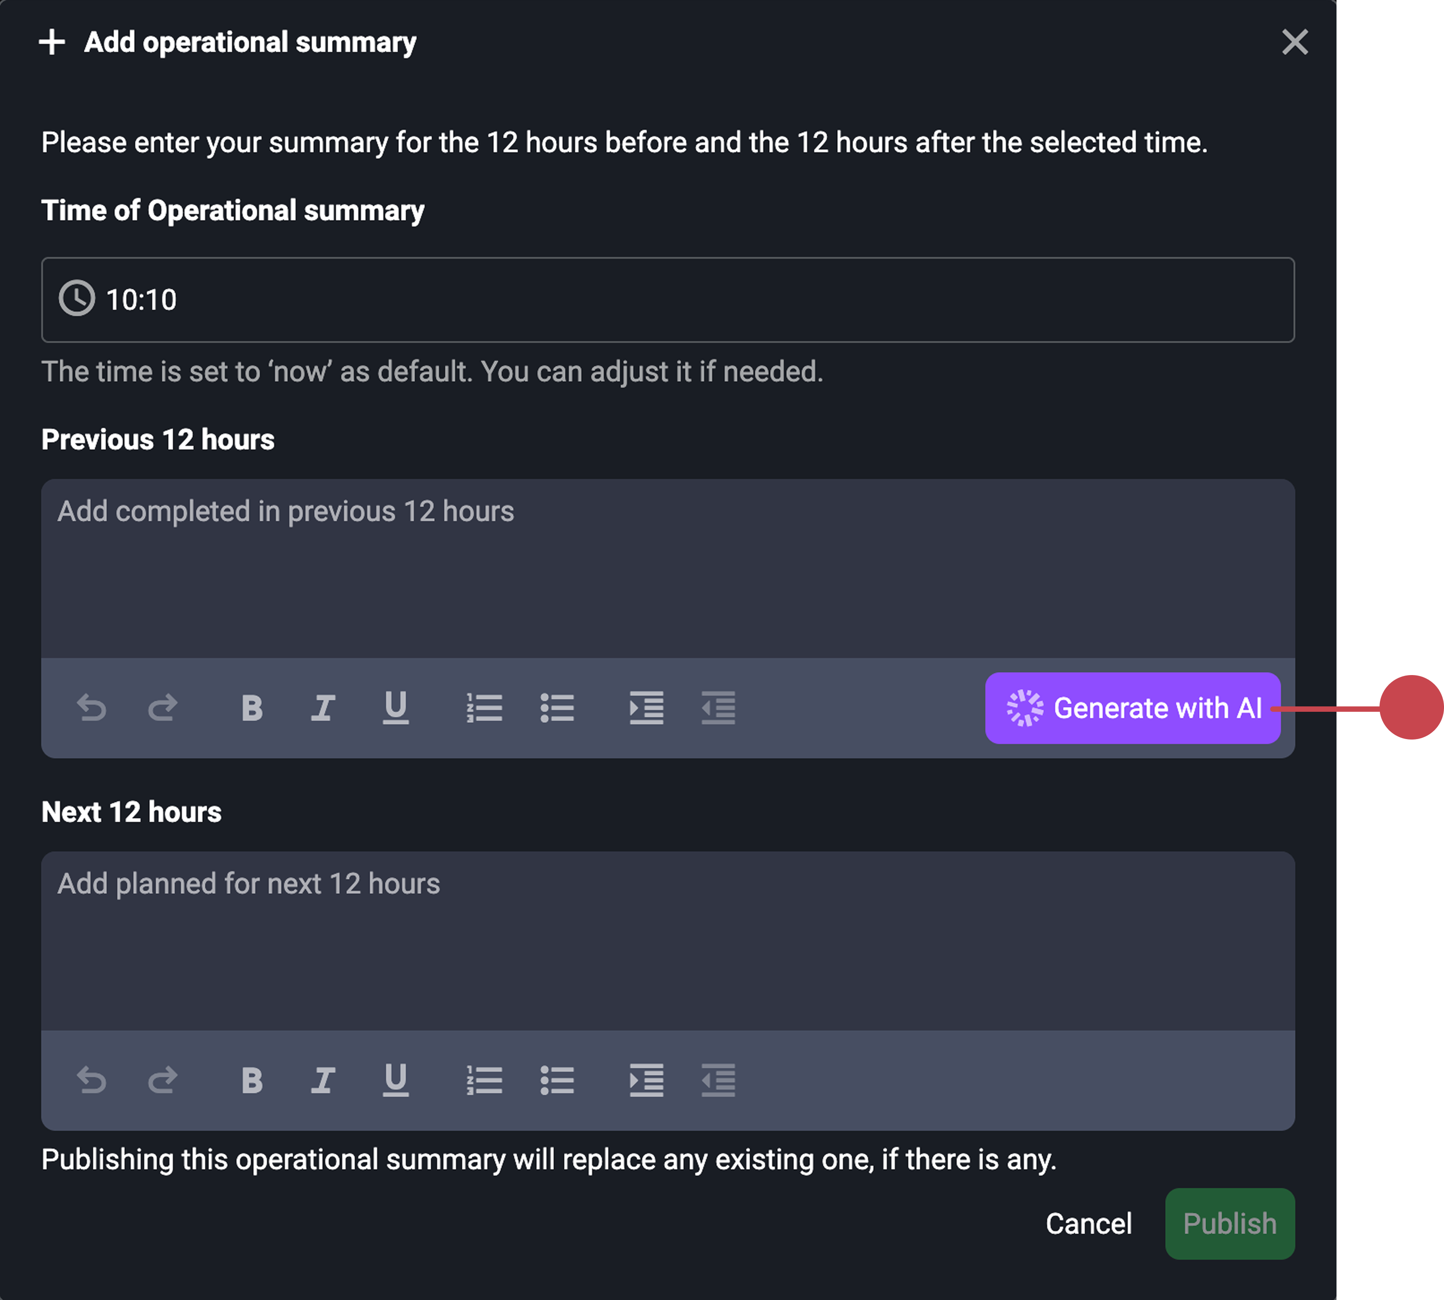Increase indent in Next 12 hours toolbar
The image size is (1444, 1300).
(x=647, y=1080)
